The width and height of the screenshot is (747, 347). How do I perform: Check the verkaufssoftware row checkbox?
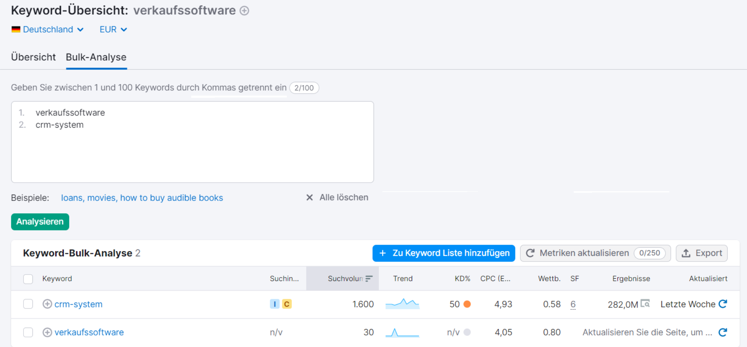point(28,332)
